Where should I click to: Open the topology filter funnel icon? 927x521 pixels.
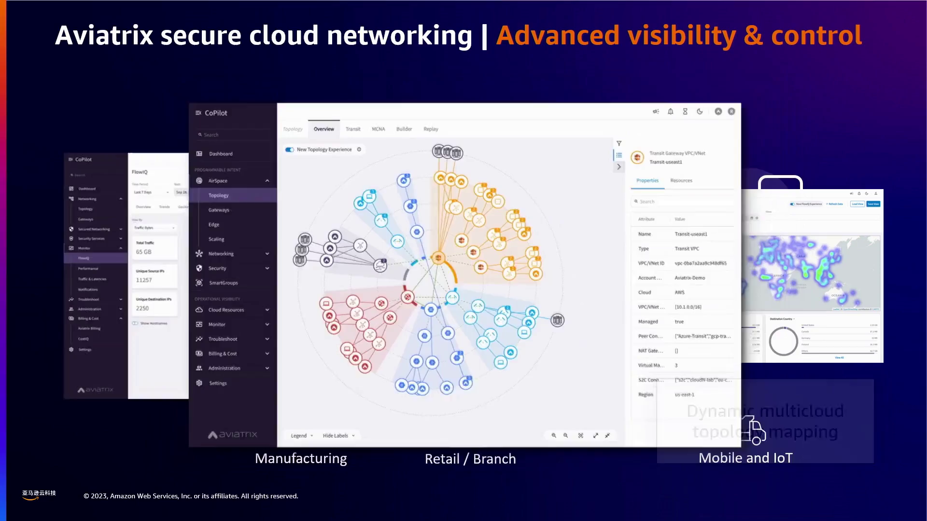[x=619, y=143]
